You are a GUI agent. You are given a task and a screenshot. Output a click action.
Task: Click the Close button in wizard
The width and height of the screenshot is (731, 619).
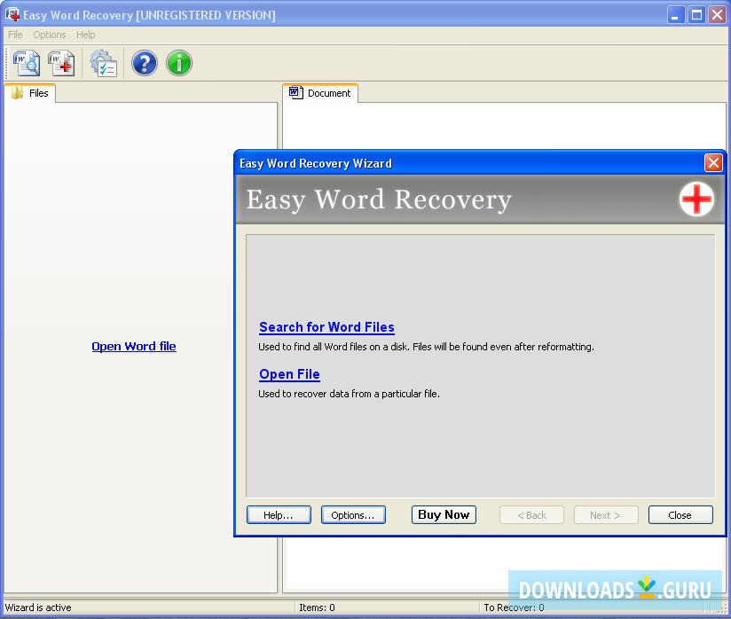(x=680, y=515)
